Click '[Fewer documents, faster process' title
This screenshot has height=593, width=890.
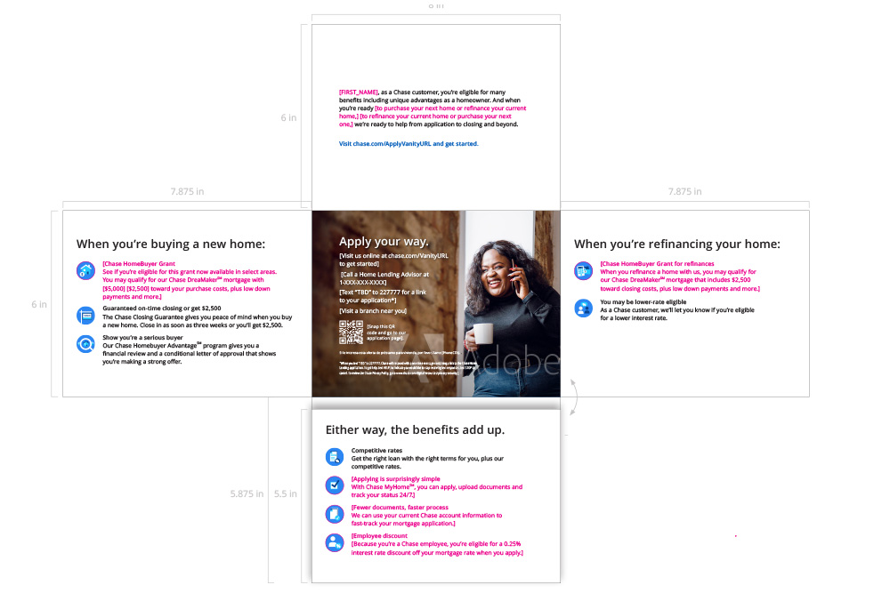400,508
